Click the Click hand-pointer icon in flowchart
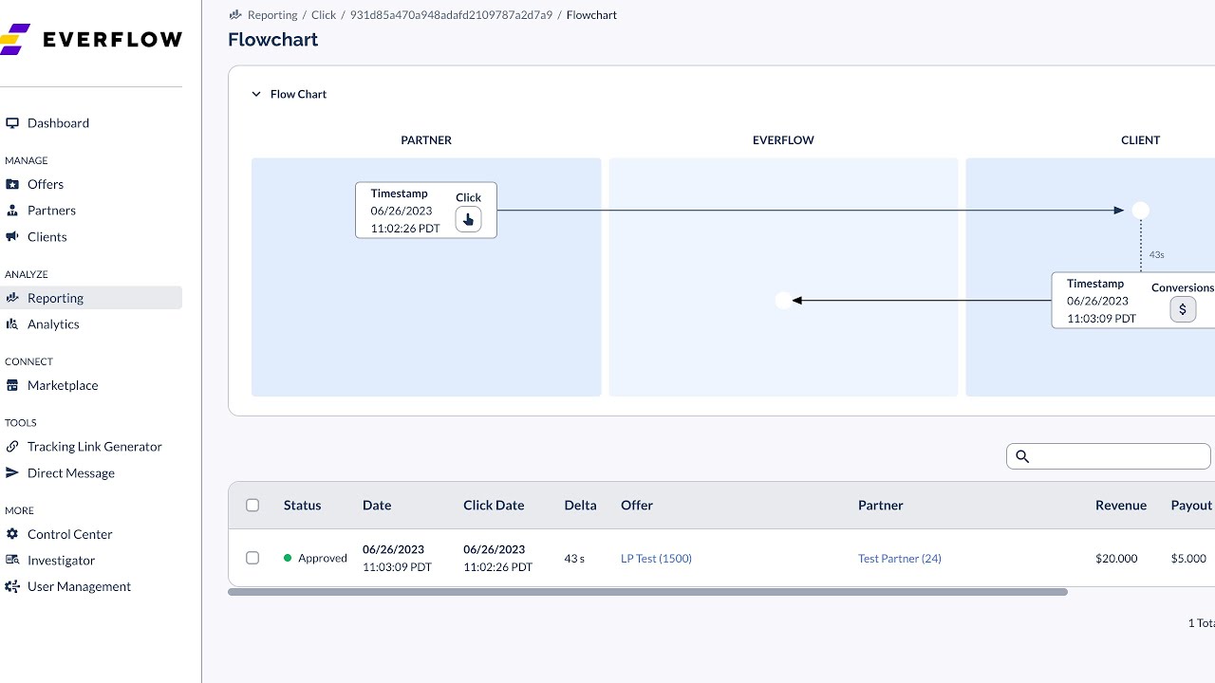Screen dimensions: 1215x683 click(x=468, y=219)
